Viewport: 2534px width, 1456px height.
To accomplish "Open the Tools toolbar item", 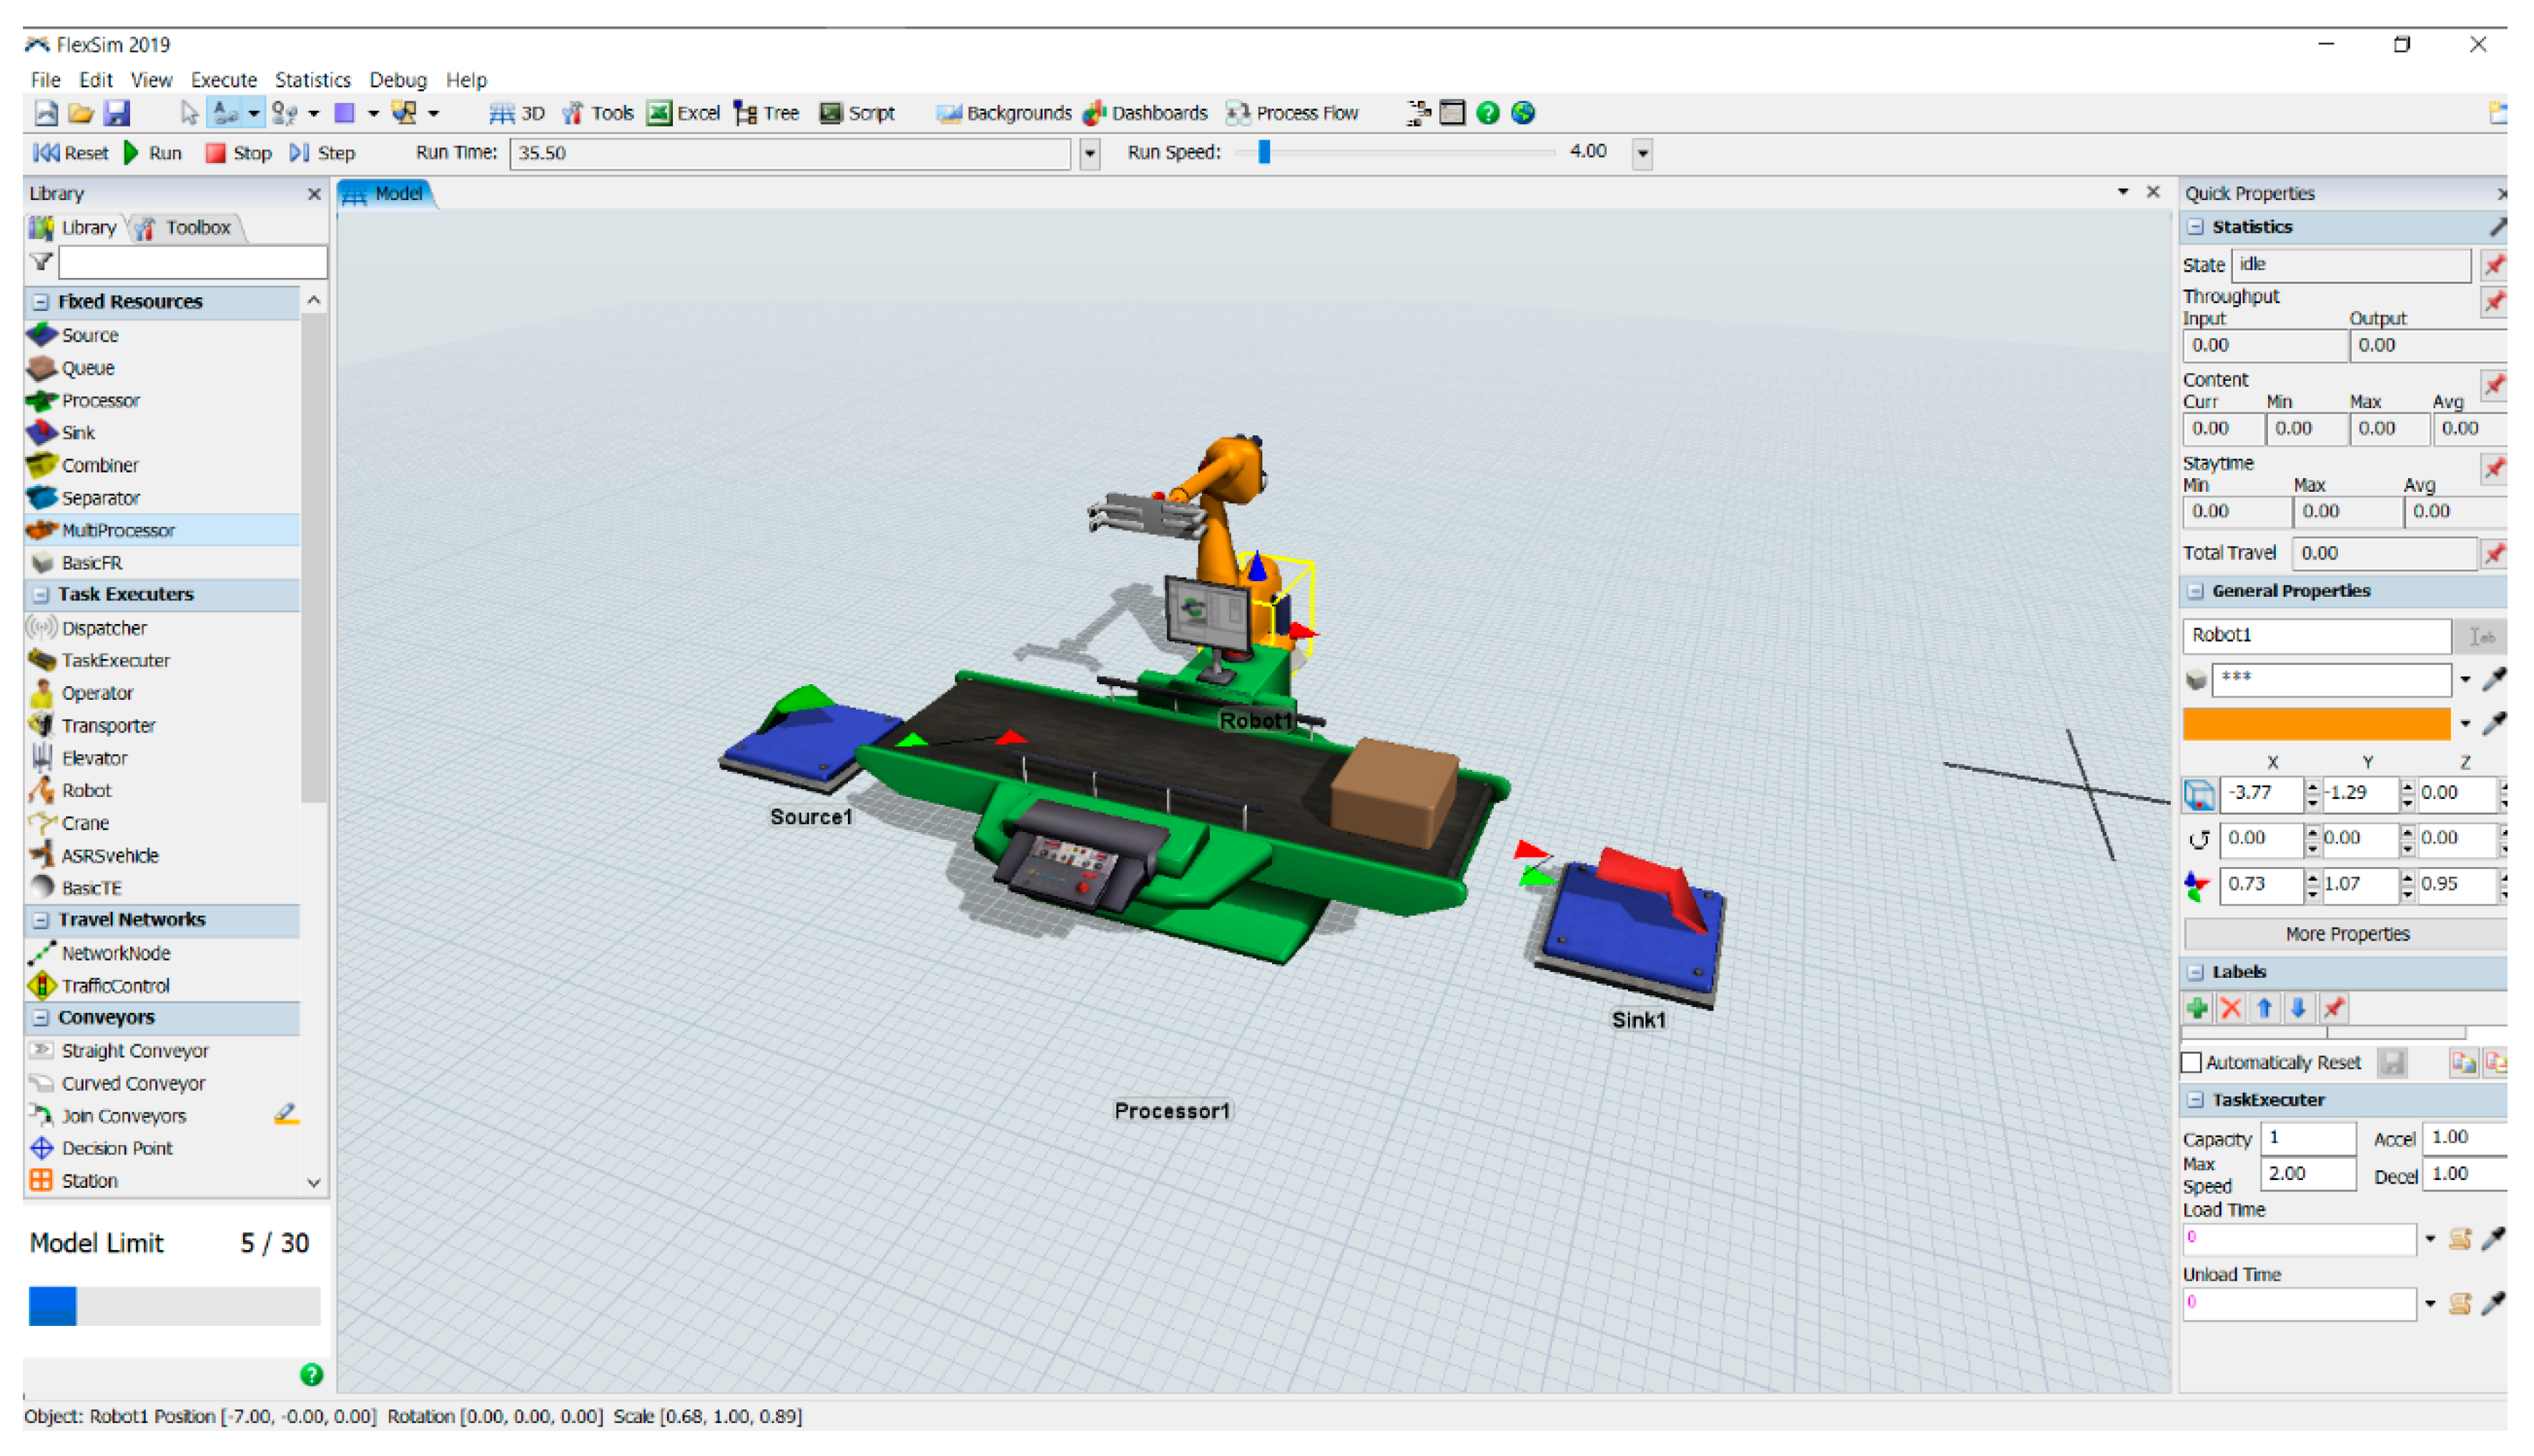I will click(x=598, y=113).
